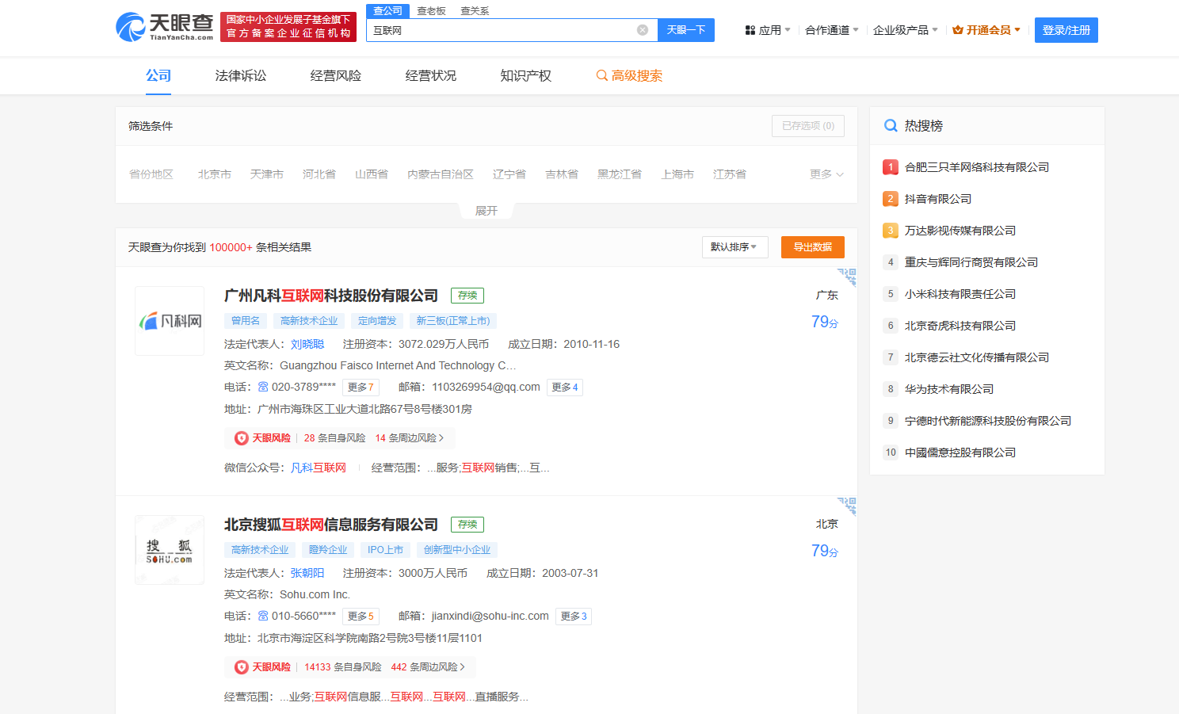Expand 更多7 phone numbers
Viewport: 1179px width, 714px height.
point(361,388)
